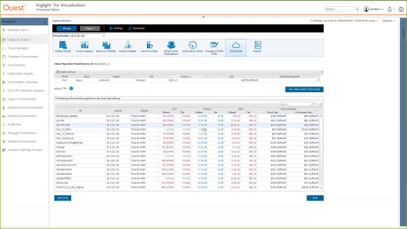Sort by the Cluster column header
The height and width of the screenshot is (229, 407).
[x=144, y=111]
